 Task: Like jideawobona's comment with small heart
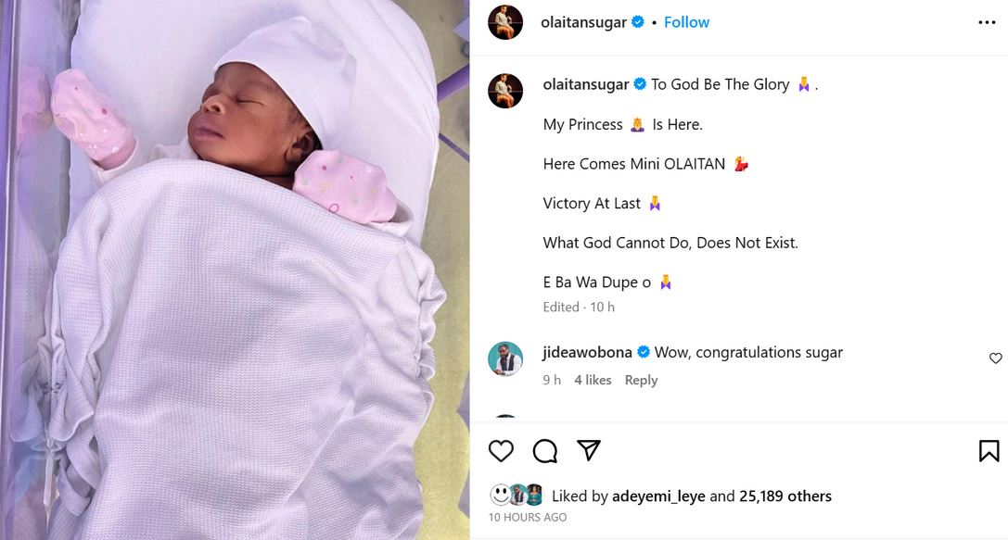pyautogui.click(x=996, y=358)
